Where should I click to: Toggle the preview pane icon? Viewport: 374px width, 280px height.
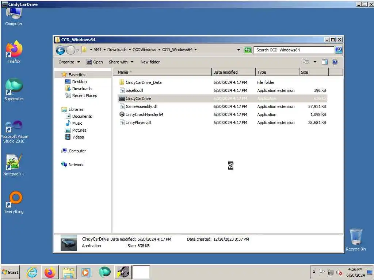click(x=324, y=62)
